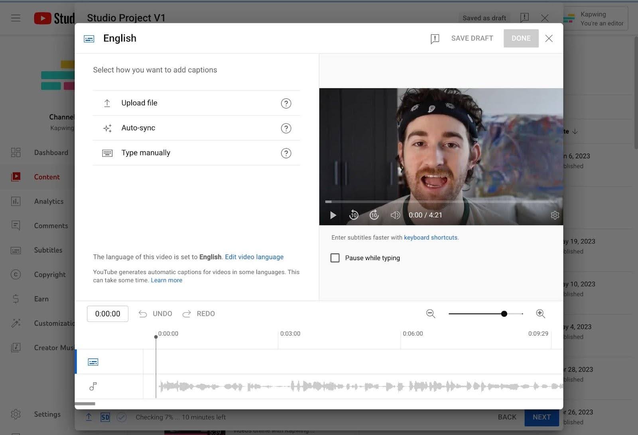Click SAVE DRAFT button

[472, 38]
